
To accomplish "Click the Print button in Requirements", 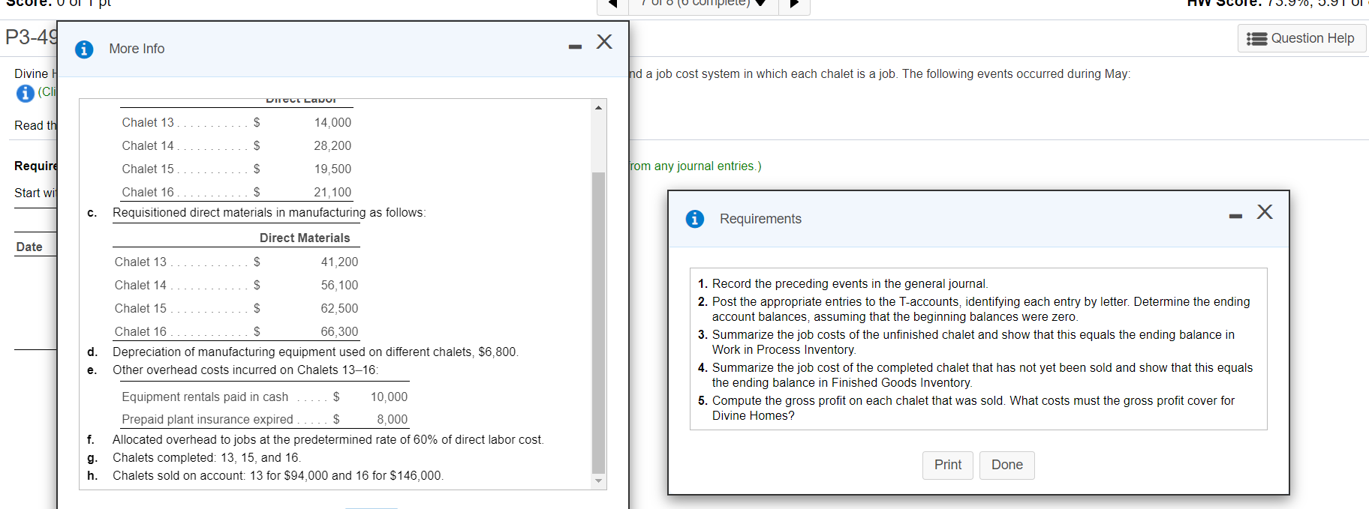I will click(x=947, y=465).
